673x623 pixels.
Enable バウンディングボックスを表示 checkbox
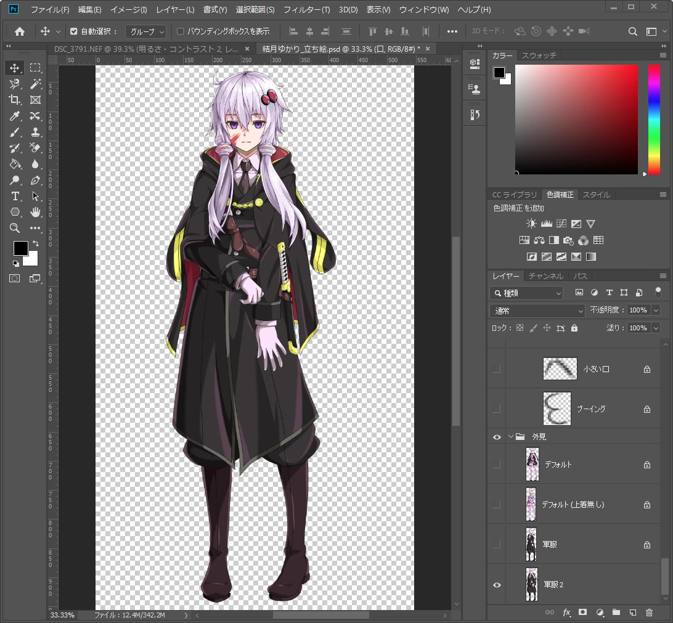tap(180, 31)
